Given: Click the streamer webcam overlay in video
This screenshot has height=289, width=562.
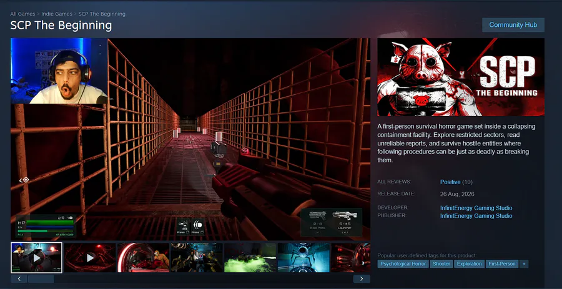Looking at the screenshot, I should pos(59,71).
